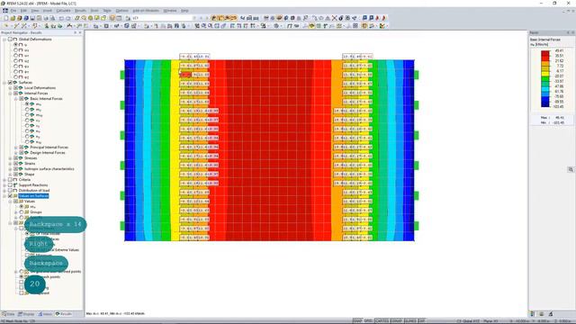Expand the Stresses tree node
The height and width of the screenshot is (324, 576).
[x=10, y=158]
